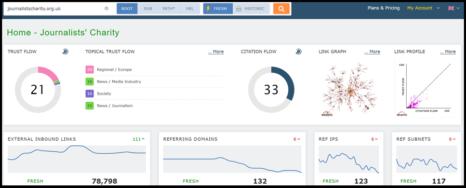
Task: Switch to HISTORIC index
Action: click(251, 9)
